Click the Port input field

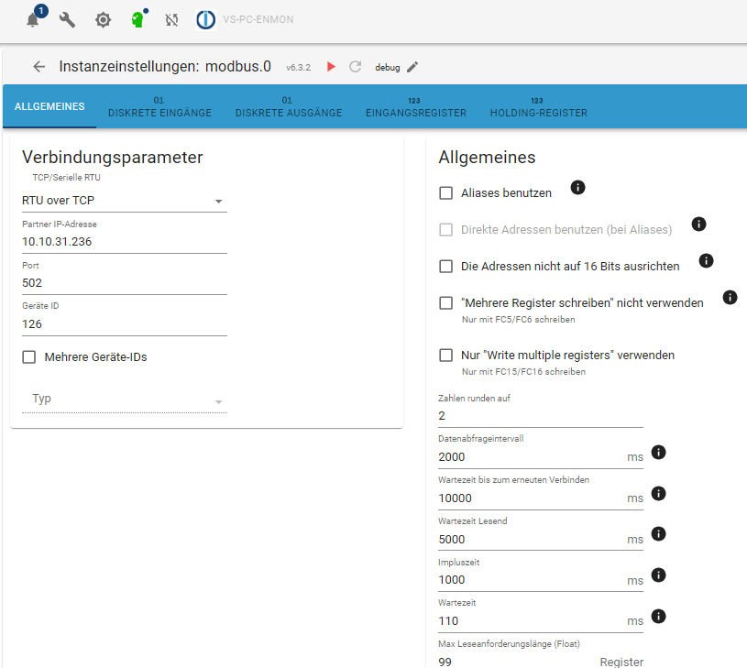(124, 283)
